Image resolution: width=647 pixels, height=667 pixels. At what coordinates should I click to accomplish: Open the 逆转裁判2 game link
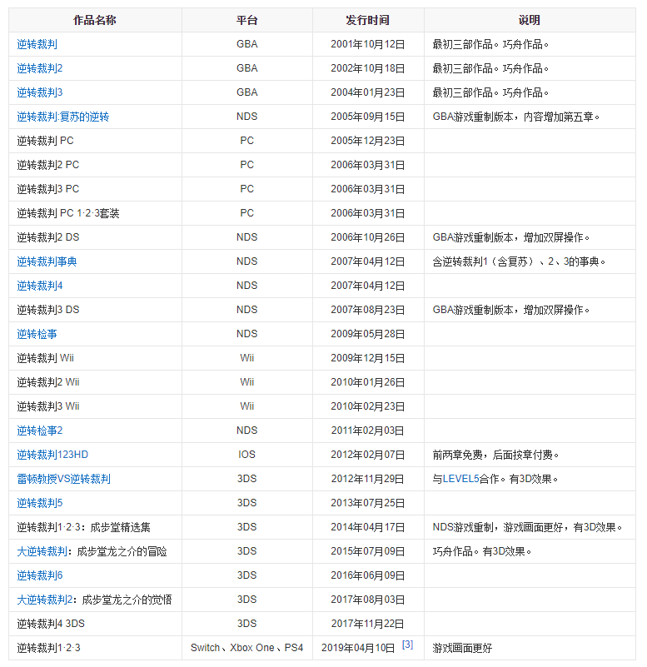point(40,68)
